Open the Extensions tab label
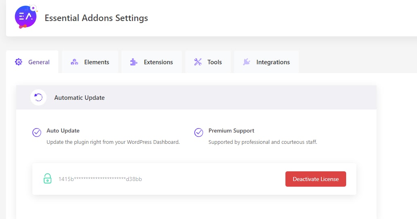 [x=158, y=62]
